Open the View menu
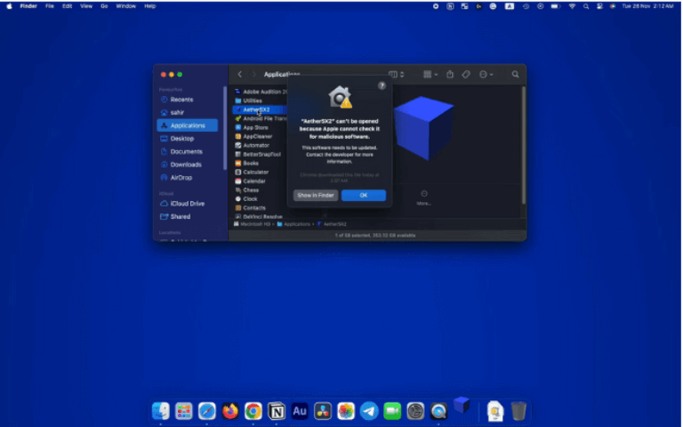The width and height of the screenshot is (683, 427). pyautogui.click(x=85, y=6)
